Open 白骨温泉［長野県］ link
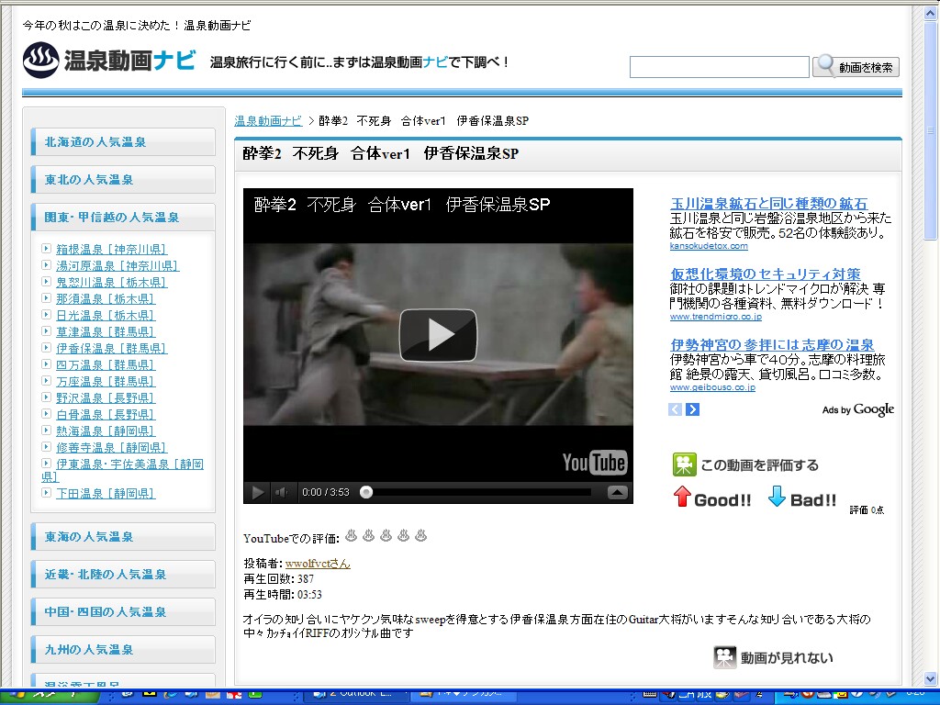940x705 pixels. [106, 414]
